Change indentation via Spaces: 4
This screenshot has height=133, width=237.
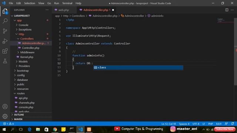tap(184, 124)
